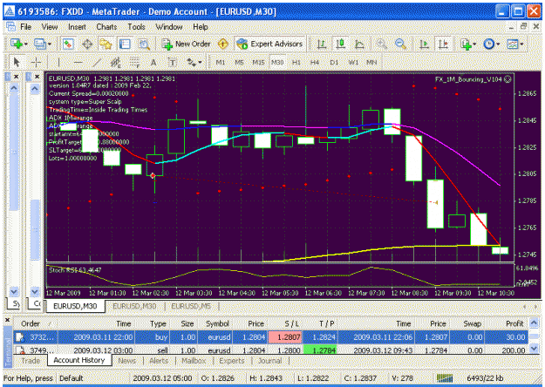Select the Fibonacci retracement tool
The width and height of the screenshot is (545, 387).
coord(134,62)
